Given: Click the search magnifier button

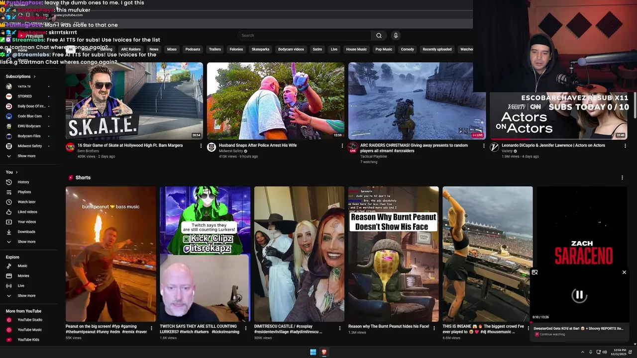Looking at the screenshot, I should 379,35.
